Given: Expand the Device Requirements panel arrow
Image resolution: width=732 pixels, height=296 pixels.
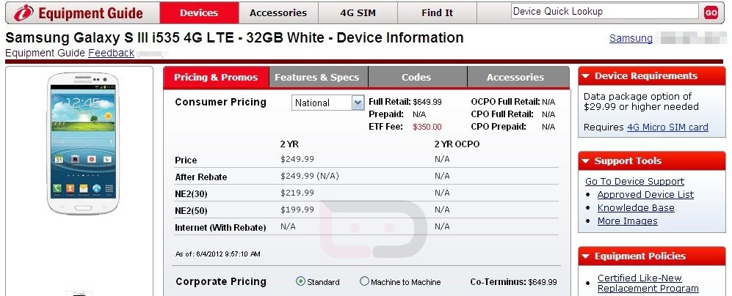Looking at the screenshot, I should 586,76.
